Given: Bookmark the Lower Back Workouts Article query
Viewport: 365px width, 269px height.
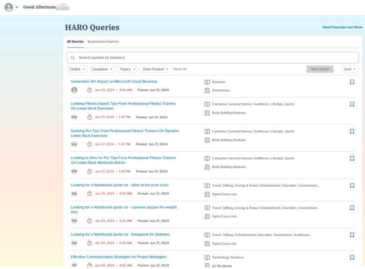Looking at the screenshot, I should click(x=352, y=158).
